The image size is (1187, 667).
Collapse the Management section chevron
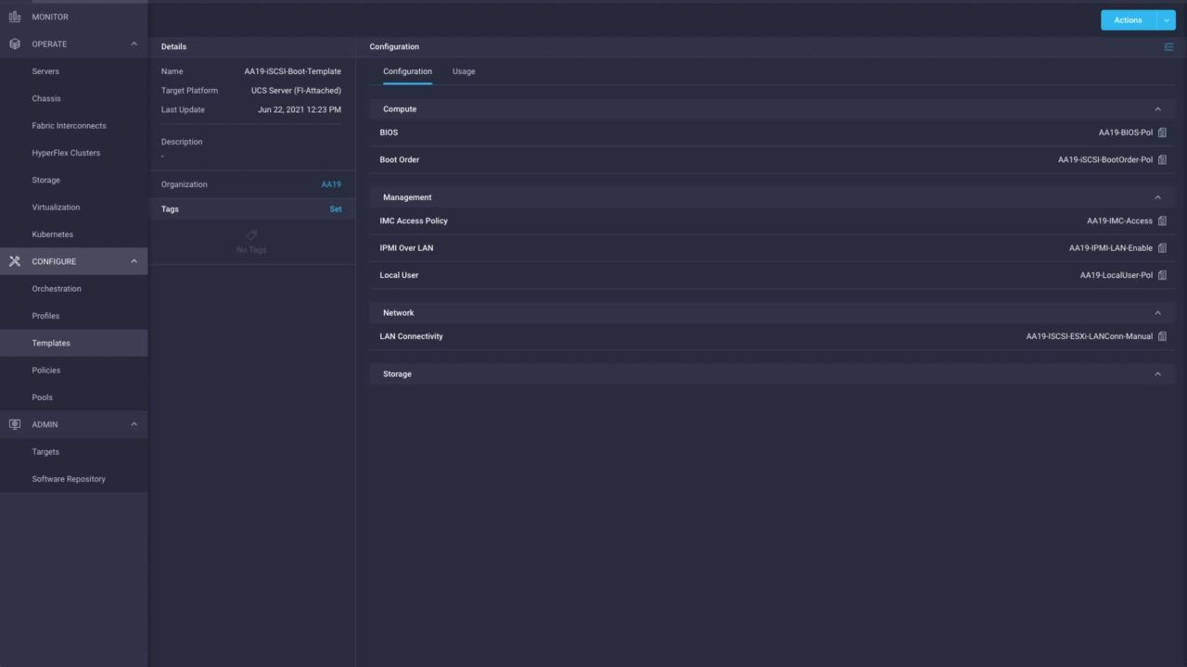coord(1157,197)
